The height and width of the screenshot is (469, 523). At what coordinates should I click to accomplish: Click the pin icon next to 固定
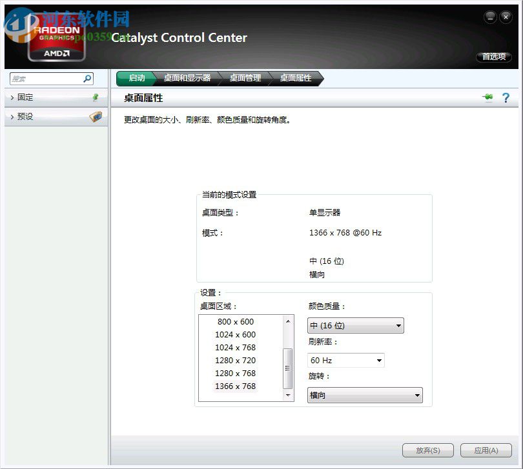point(96,97)
